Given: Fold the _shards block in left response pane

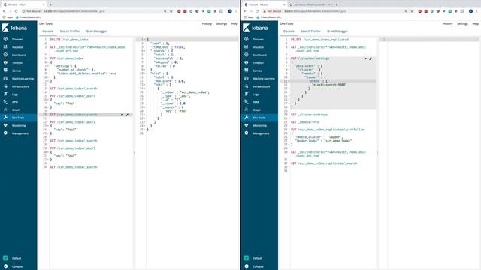Looking at the screenshot, I should pos(145,51).
